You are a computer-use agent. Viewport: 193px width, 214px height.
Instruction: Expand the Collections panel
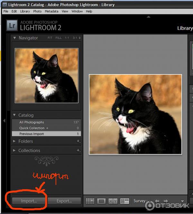pyautogui.click(x=14, y=151)
